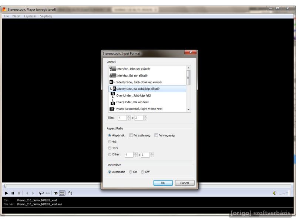Click the Other ratio width field 4
Viewport: 296px width, 222px height.
[129, 155]
